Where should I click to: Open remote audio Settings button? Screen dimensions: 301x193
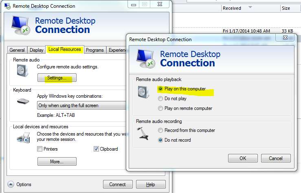pos(57,78)
